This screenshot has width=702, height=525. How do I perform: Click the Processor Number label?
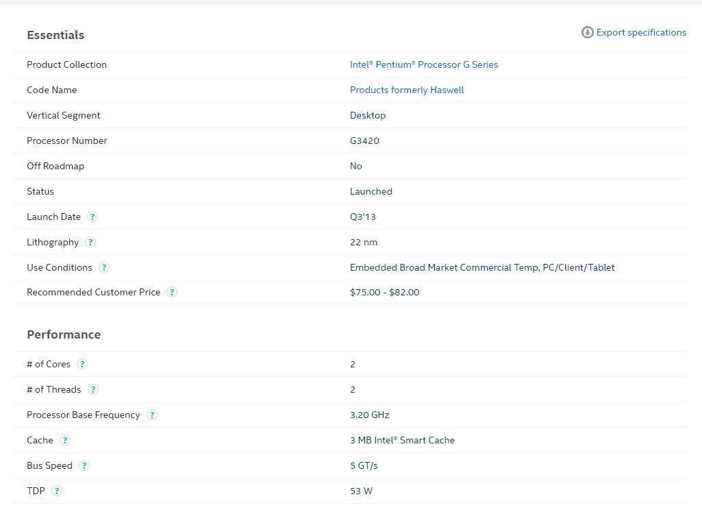click(x=66, y=141)
